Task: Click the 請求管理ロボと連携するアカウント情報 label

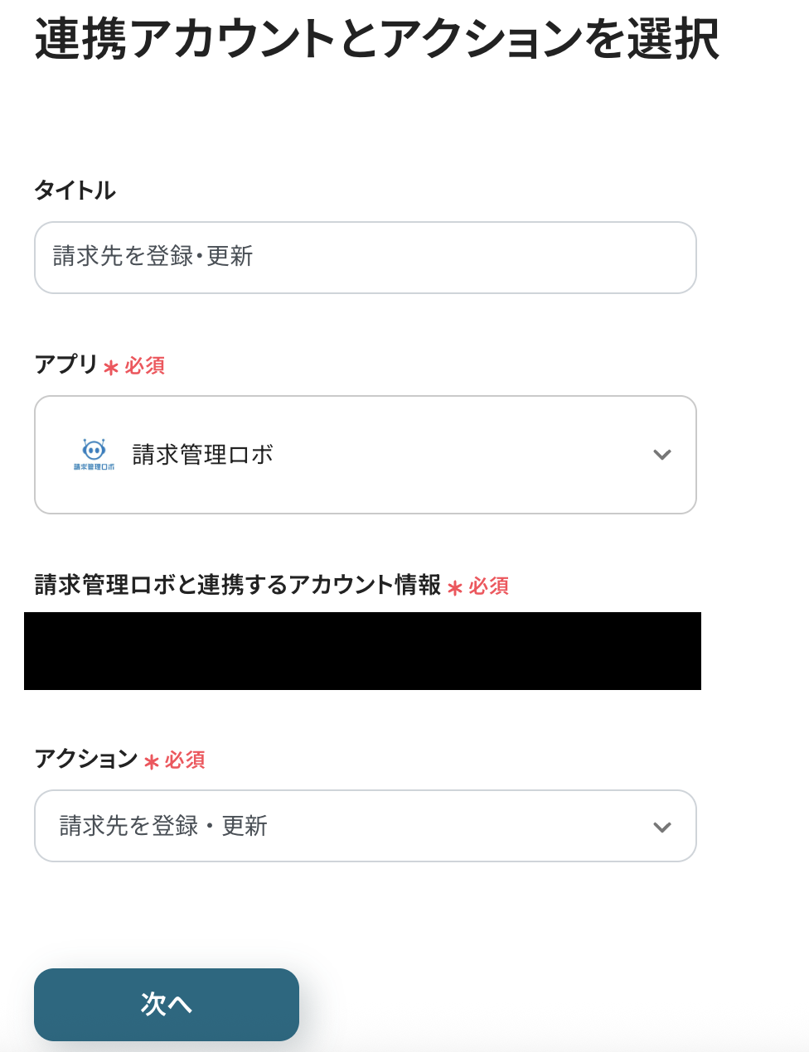Action: coord(238,585)
